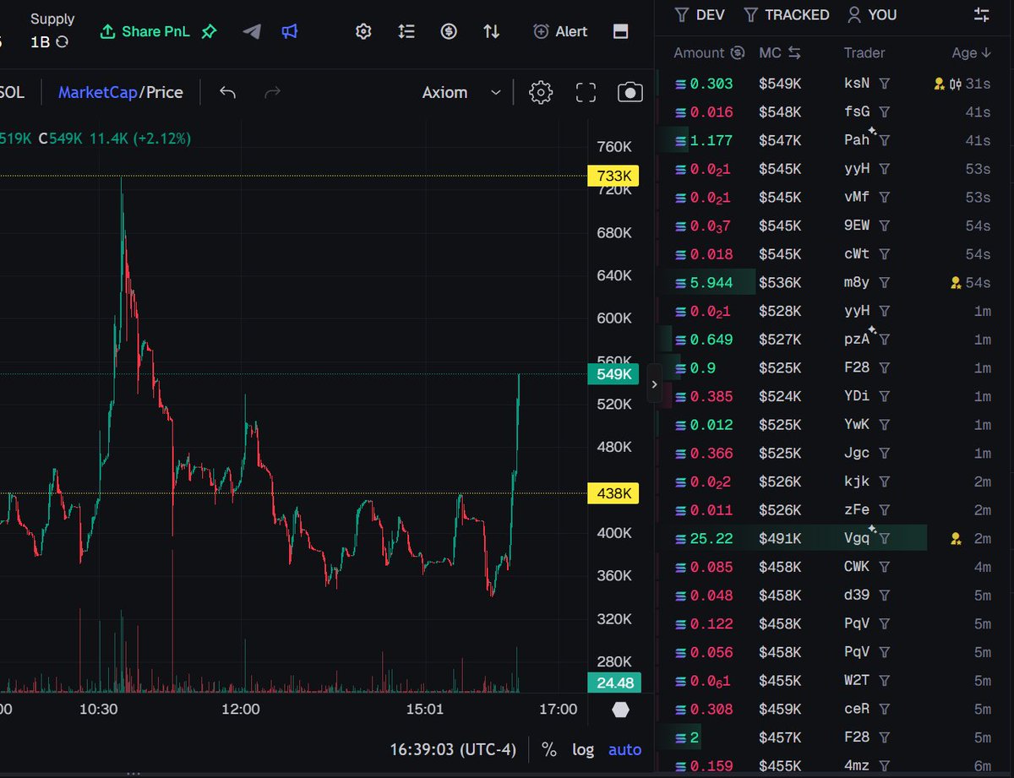The width and height of the screenshot is (1014, 778).
Task: Click the megaphone announcement icon
Action: pos(290,31)
